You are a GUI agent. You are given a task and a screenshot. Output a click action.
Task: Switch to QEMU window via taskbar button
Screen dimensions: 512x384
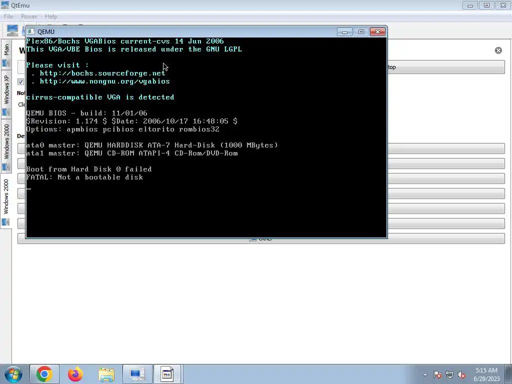pos(167,374)
